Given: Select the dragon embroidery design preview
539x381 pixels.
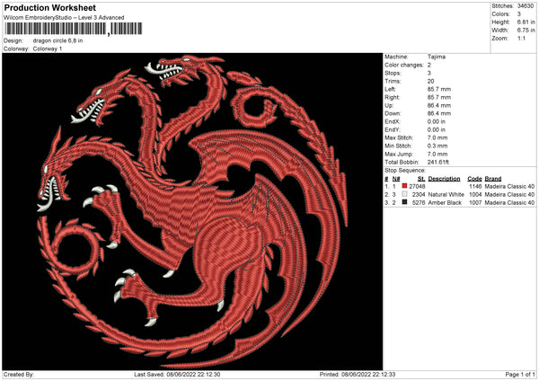Looking at the screenshot, I should click(192, 212).
